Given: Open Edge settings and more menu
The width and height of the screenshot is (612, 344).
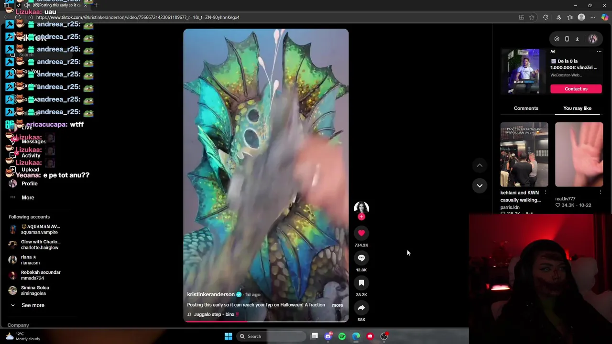Looking at the screenshot, I should [593, 17].
